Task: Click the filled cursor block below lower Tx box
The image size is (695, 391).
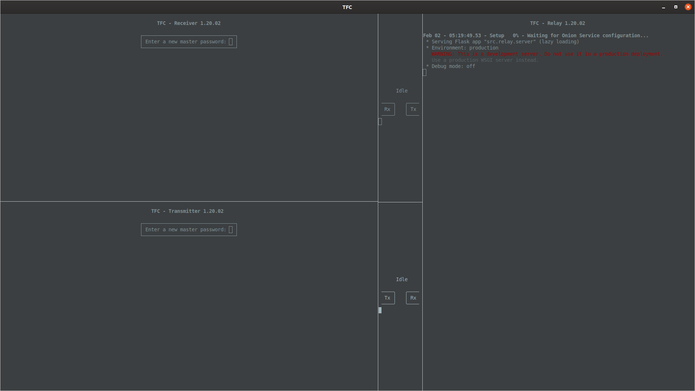Action: point(380,310)
